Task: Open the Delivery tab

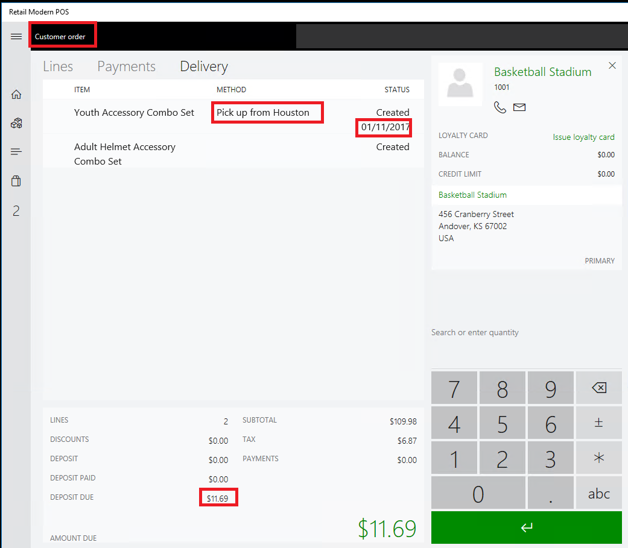Action: [x=204, y=67]
